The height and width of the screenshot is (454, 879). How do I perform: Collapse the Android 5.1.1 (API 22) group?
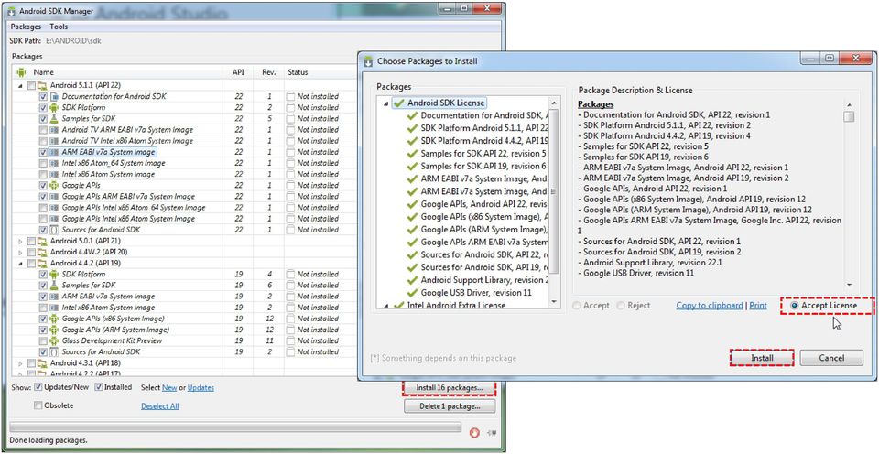21,86
